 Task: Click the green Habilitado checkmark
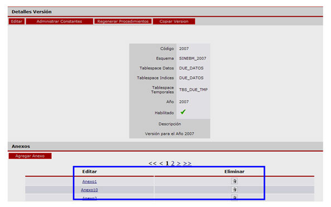pos(183,112)
